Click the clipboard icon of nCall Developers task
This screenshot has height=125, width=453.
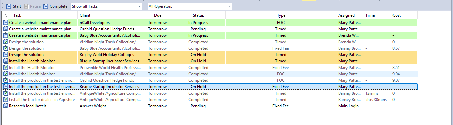tap(6, 23)
